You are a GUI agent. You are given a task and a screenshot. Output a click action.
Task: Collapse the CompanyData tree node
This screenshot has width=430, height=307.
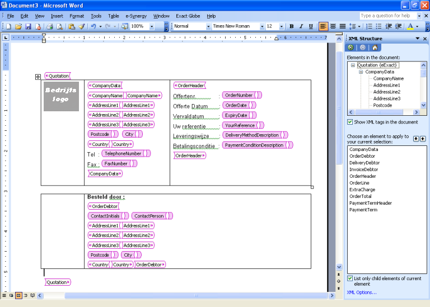361,72
